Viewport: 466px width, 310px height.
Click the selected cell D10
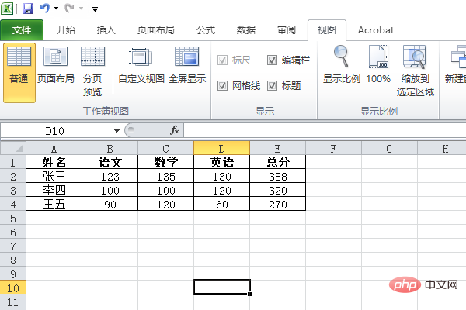click(x=221, y=288)
